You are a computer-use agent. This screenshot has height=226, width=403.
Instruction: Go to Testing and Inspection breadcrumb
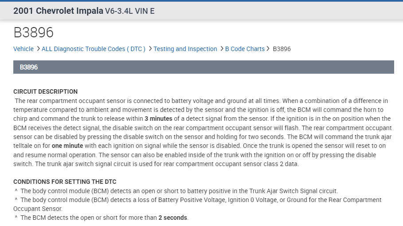click(185, 49)
